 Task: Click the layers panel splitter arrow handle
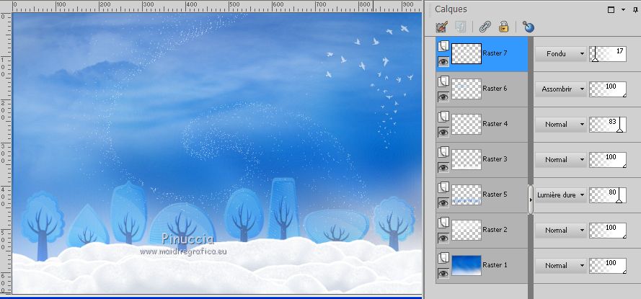tap(531, 200)
